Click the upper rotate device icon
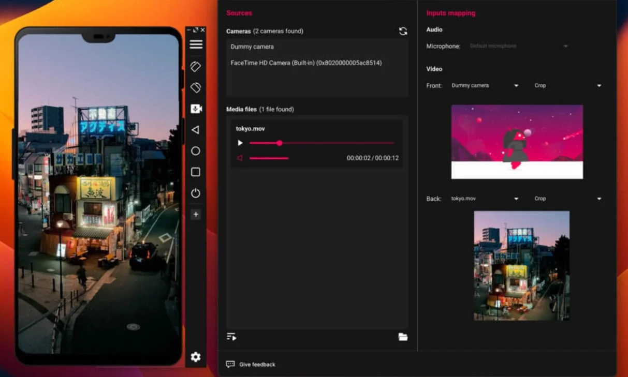 (196, 66)
